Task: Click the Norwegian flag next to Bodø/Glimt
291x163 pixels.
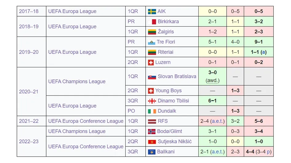Action: coord(152,131)
